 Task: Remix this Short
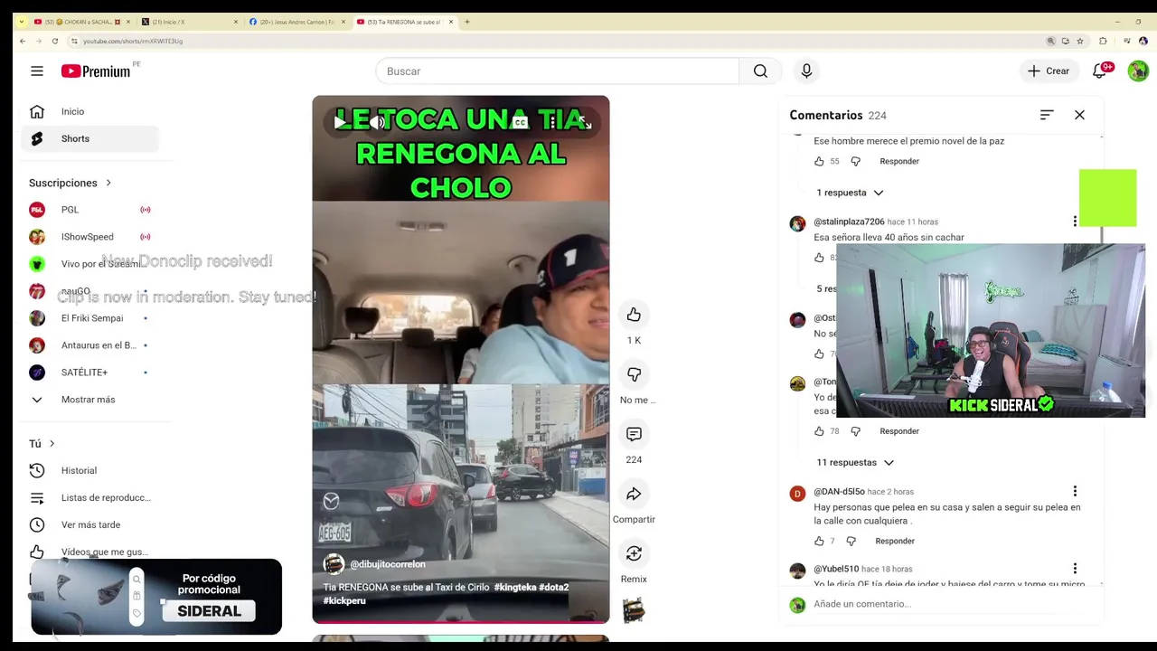pyautogui.click(x=634, y=553)
